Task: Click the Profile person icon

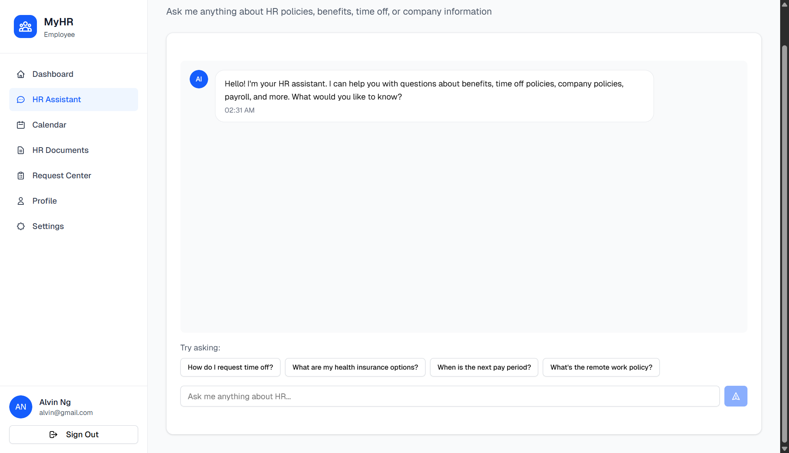Action: (21, 201)
